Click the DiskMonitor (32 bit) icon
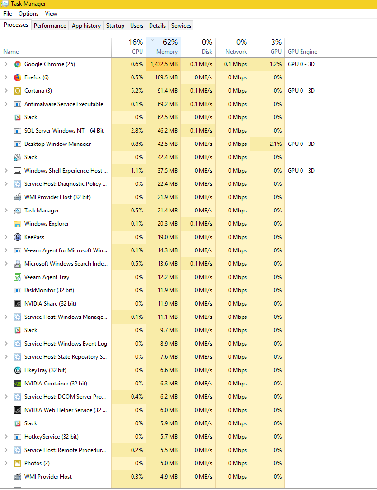 (x=18, y=290)
